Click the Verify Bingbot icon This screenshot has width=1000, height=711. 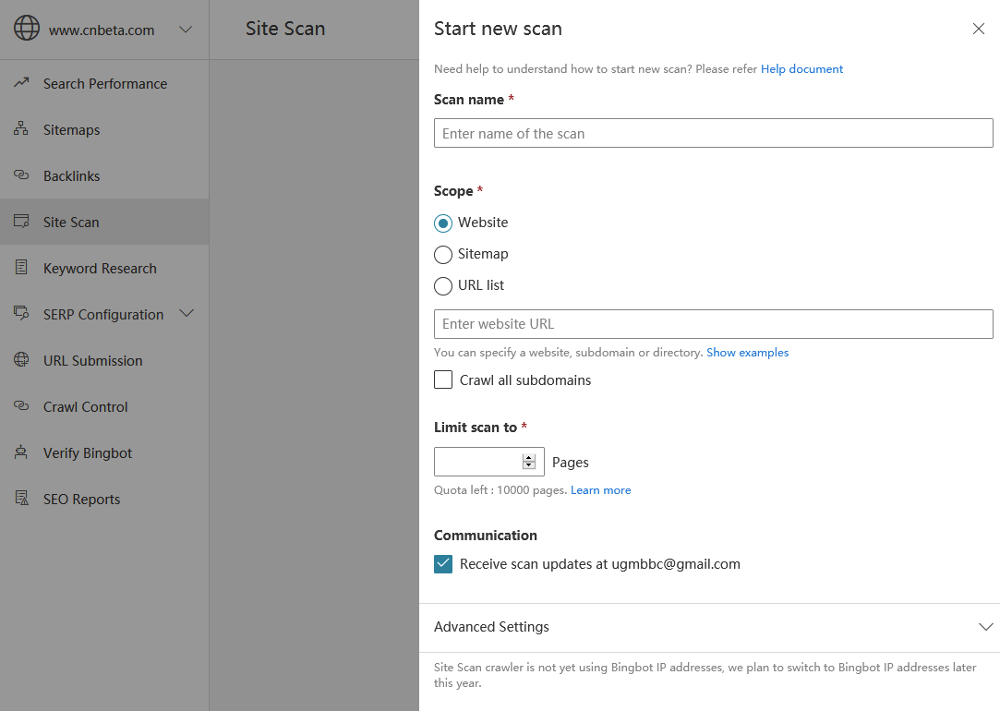point(21,452)
